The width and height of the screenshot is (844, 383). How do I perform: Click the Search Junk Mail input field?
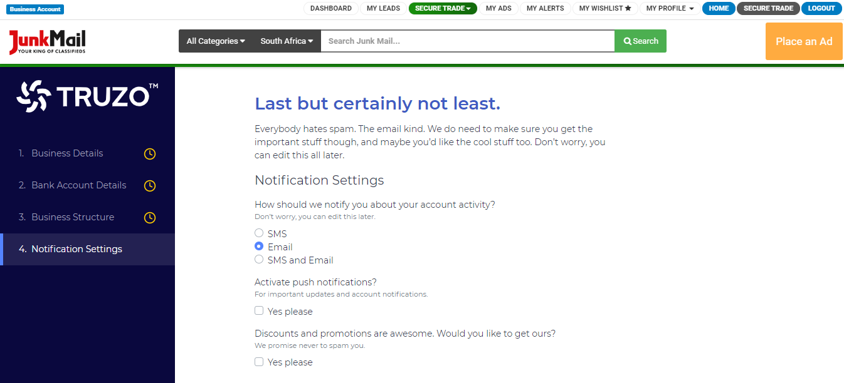(467, 41)
